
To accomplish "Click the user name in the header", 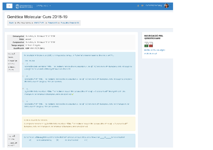I will (154, 6).
